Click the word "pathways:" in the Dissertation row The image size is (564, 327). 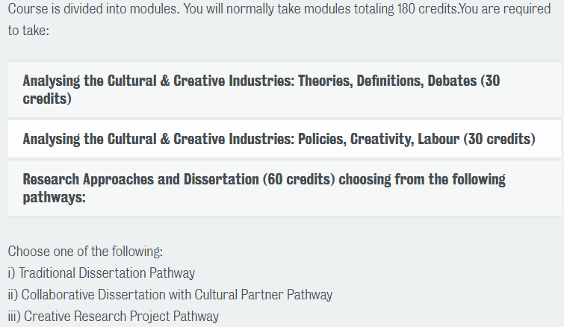point(55,197)
